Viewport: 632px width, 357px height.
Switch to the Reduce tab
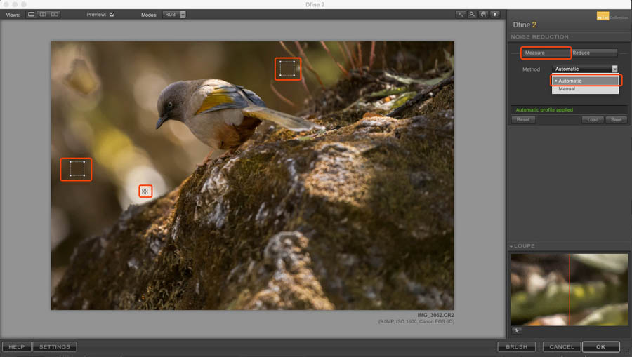[594, 53]
